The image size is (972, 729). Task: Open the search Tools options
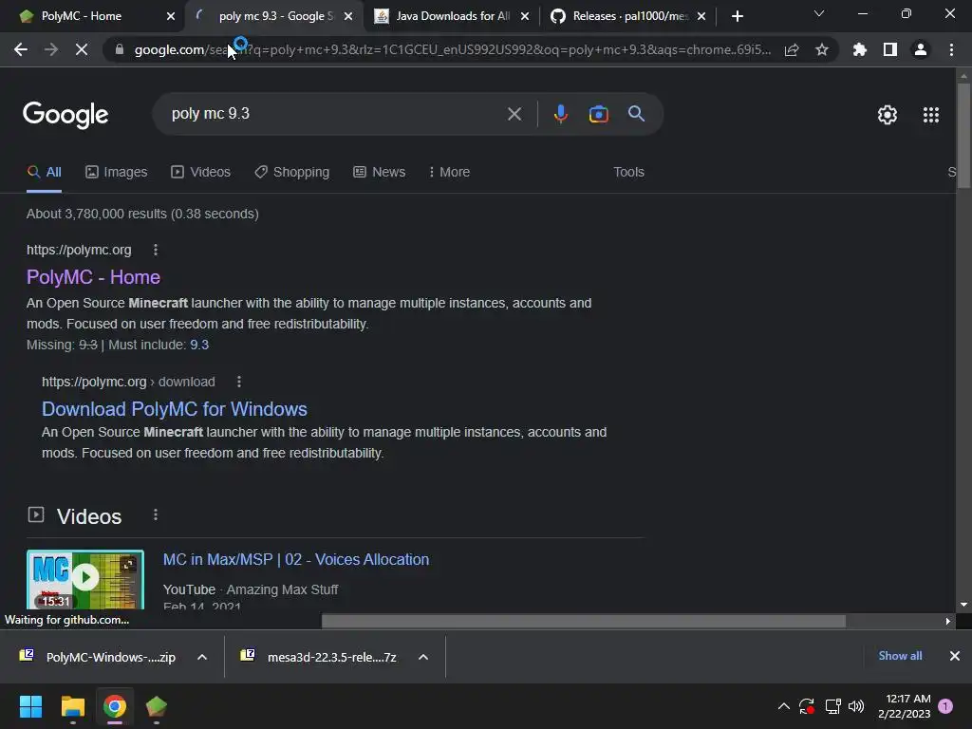click(628, 172)
